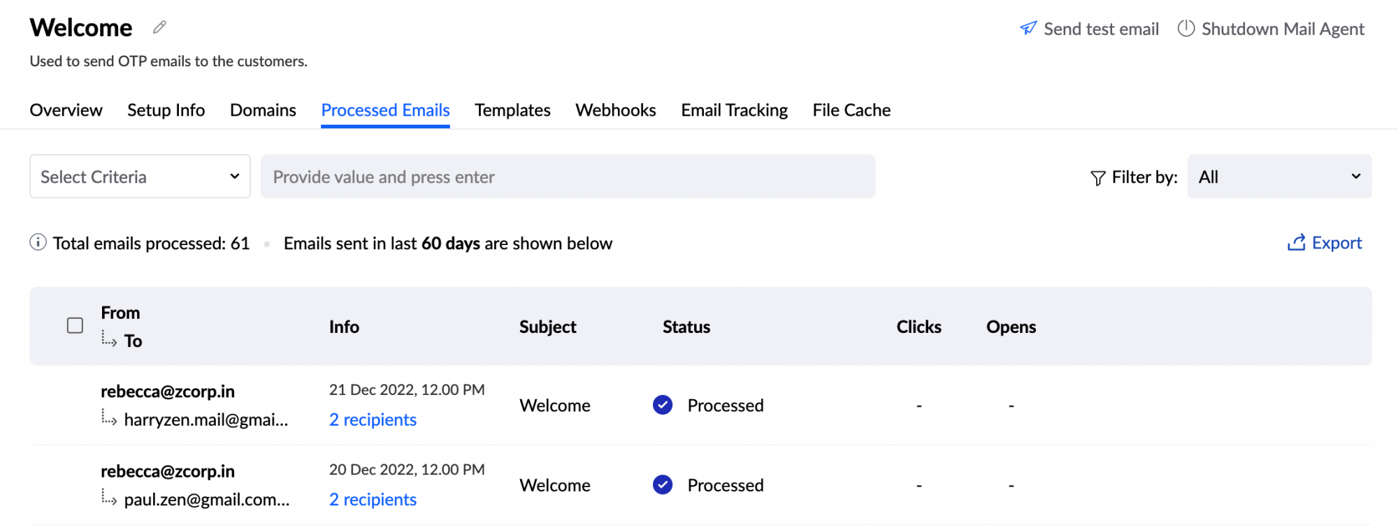Screen dimensions: 1398x527
Task: Click Processed checkmark icon for 21 Dec email
Action: point(663,406)
